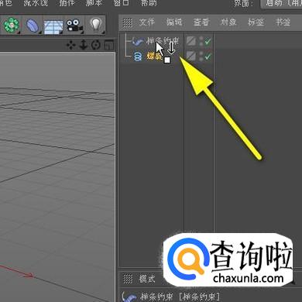This screenshot has height=302, width=302.
Task: Toggle visibility dots of 样条约束 row
Action: click(x=201, y=41)
